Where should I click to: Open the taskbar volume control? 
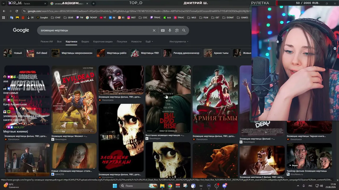point(322,186)
